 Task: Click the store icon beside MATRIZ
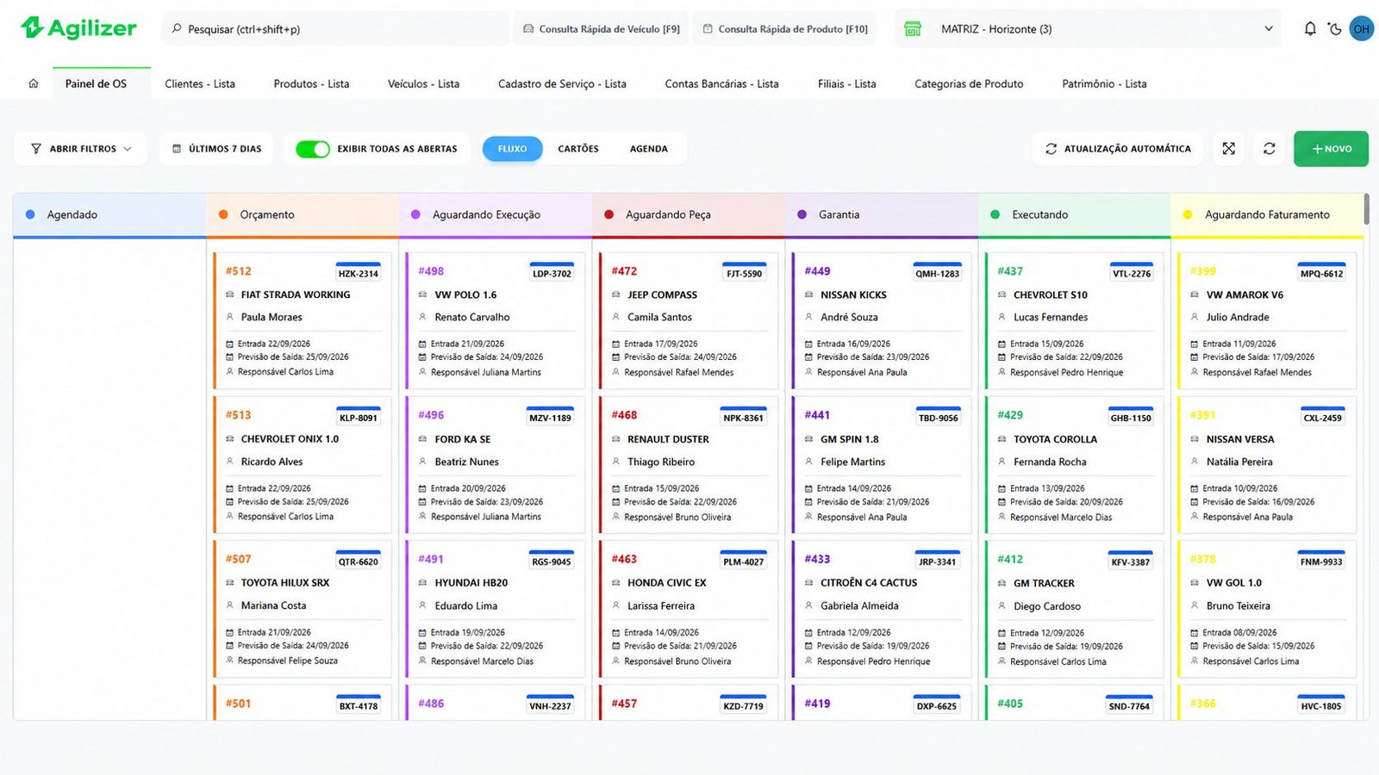pyautogui.click(x=913, y=28)
